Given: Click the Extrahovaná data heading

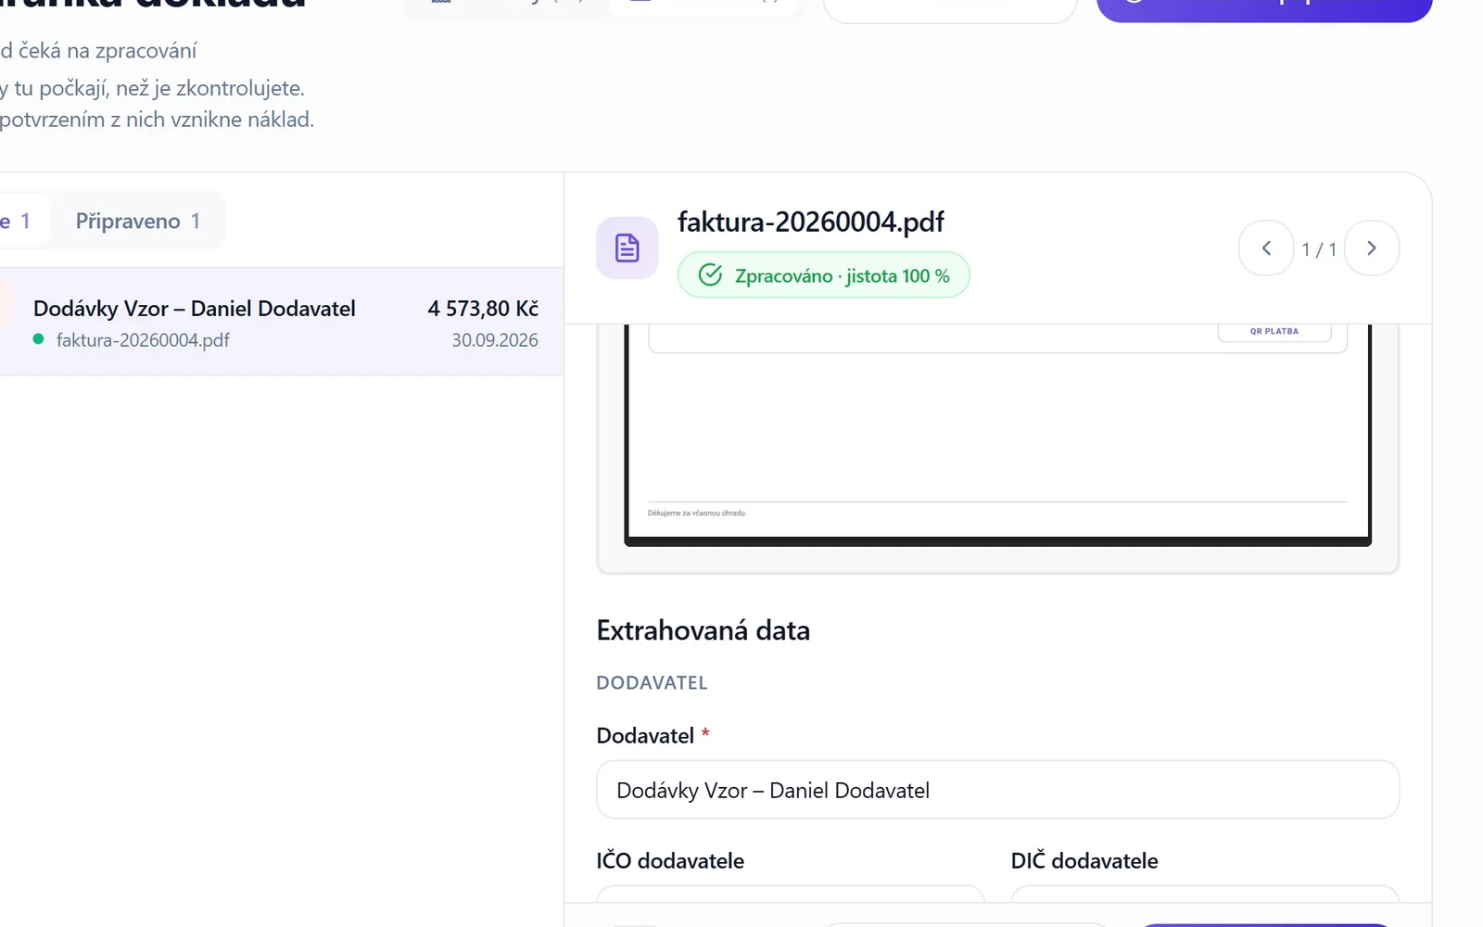Looking at the screenshot, I should pyautogui.click(x=703, y=630).
